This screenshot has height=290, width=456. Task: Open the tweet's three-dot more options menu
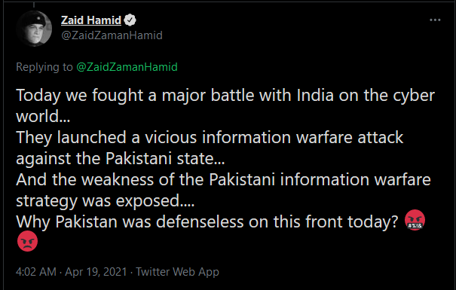coord(435,20)
